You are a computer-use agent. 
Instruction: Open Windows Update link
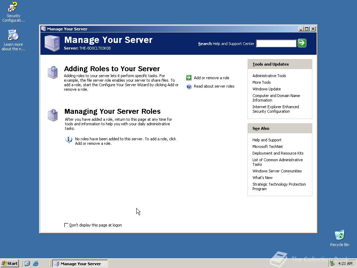266,89
